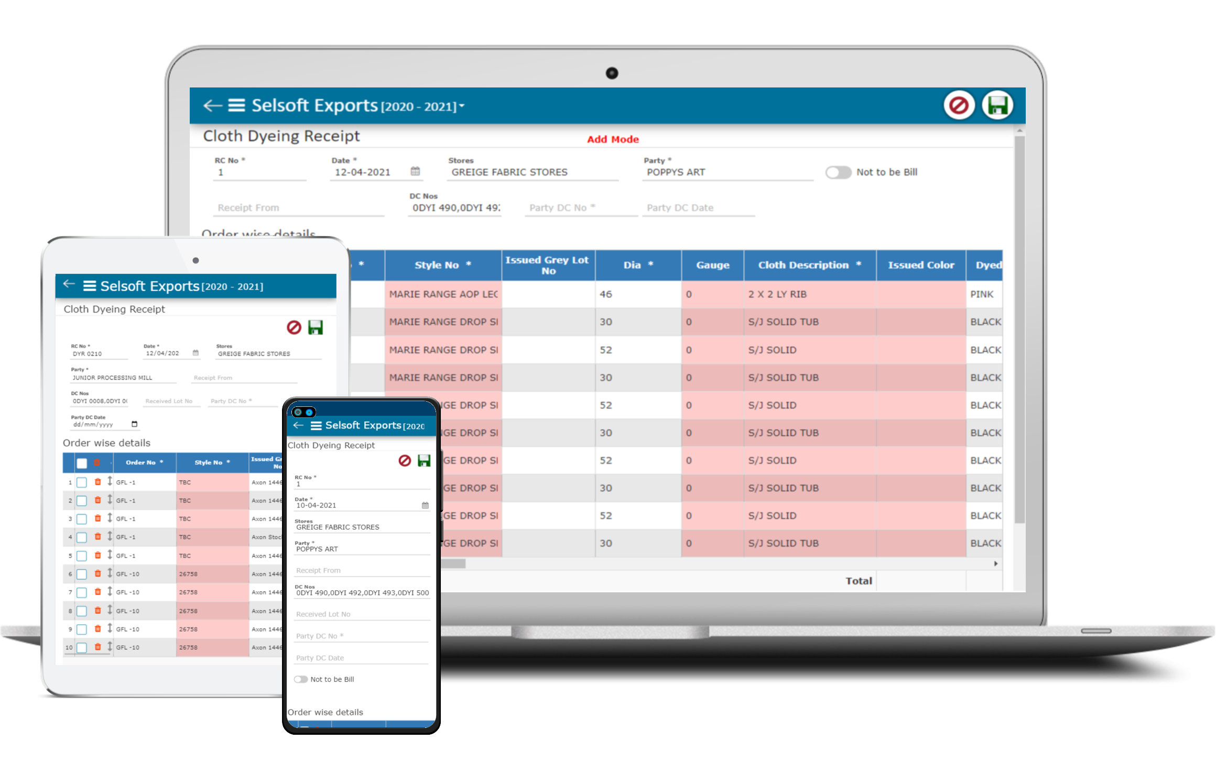
Task: Click the tablet red cancel icon
Action: [294, 328]
